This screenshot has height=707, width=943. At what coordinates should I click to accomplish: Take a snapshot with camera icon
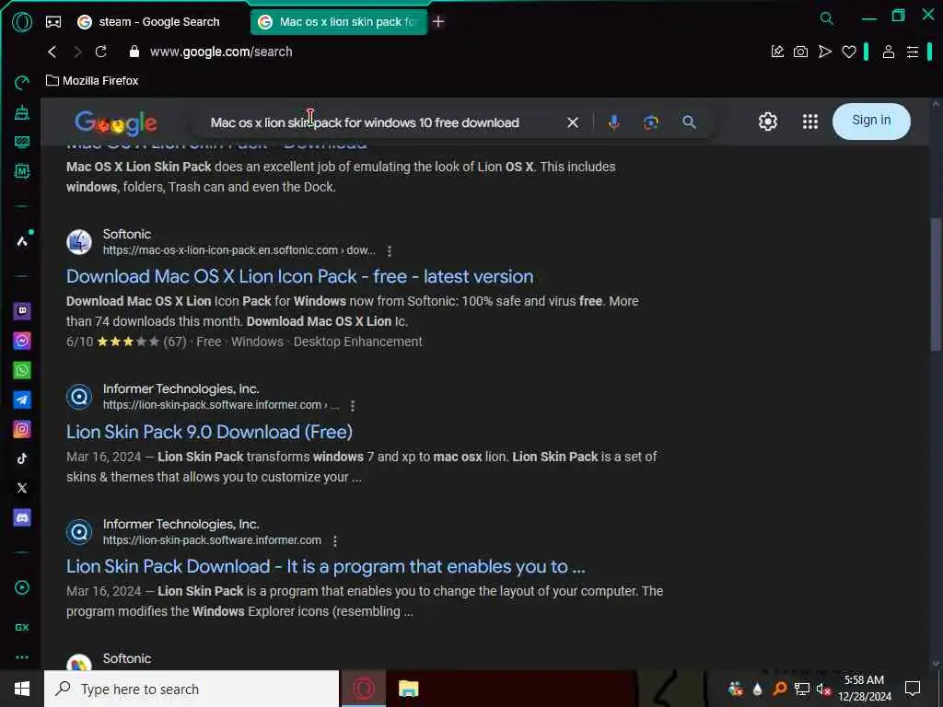pyautogui.click(x=800, y=52)
